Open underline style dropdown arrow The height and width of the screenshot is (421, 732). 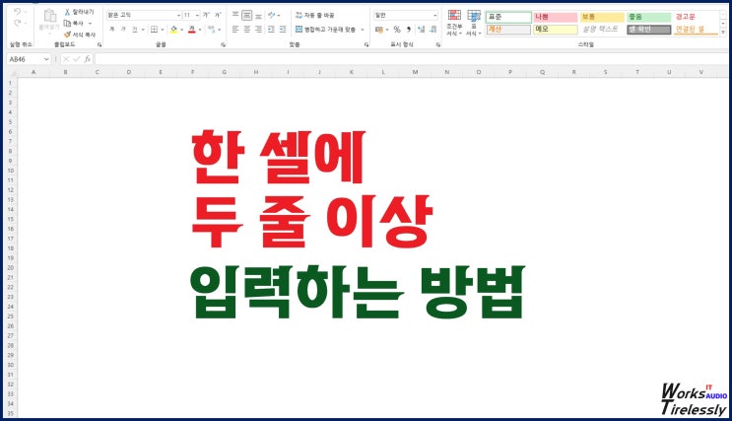click(x=143, y=30)
